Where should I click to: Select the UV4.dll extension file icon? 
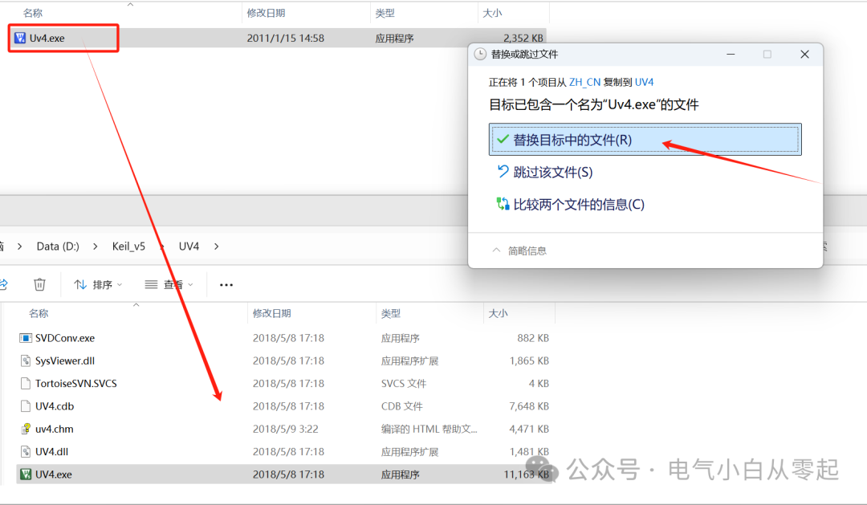tap(26, 451)
